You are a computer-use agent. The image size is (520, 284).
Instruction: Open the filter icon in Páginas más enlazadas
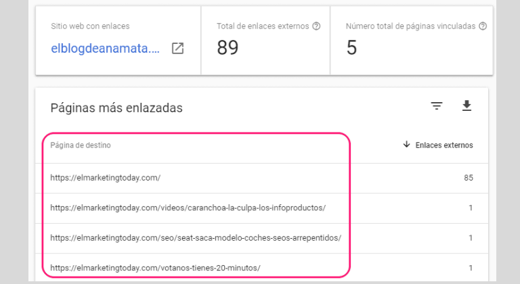tap(437, 106)
